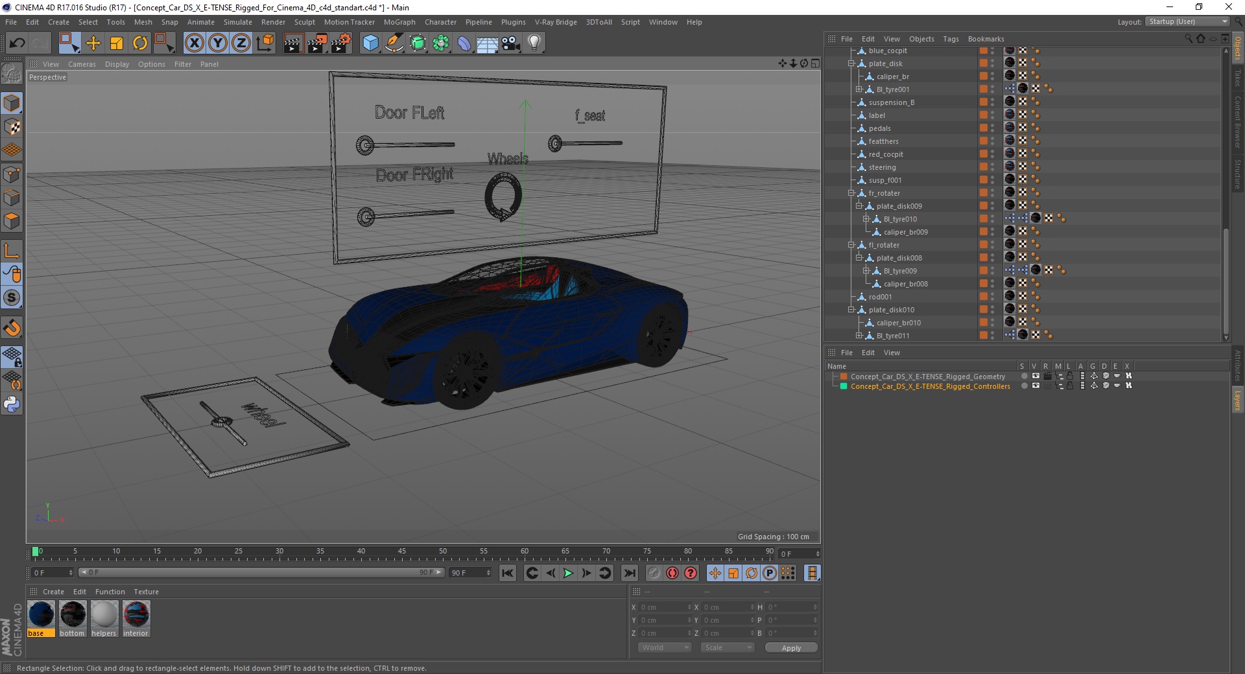Open Object Manager Tags menu
1245x674 pixels.
coord(951,39)
